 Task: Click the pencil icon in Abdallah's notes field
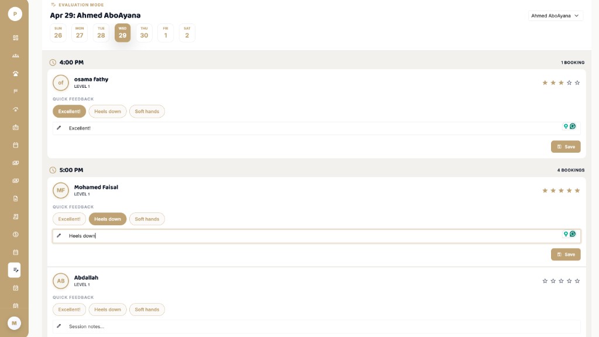(x=59, y=326)
